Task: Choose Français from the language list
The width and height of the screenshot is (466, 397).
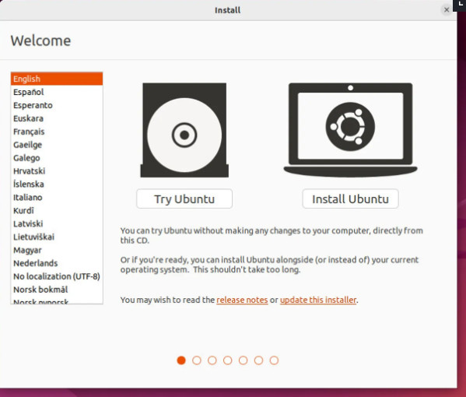Action: click(57, 132)
